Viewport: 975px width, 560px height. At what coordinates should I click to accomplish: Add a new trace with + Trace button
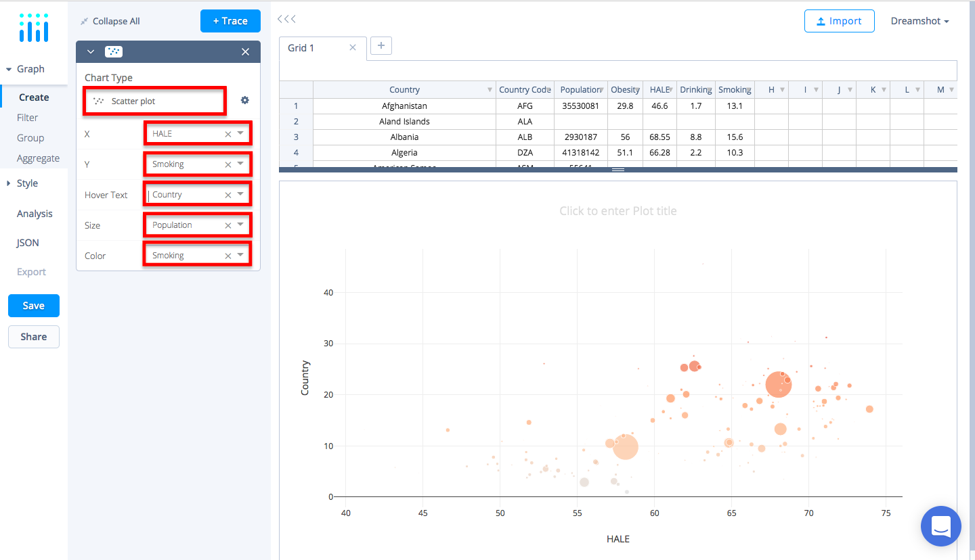(230, 21)
